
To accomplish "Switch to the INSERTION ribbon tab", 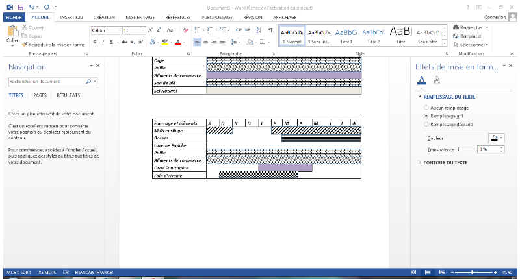I will (x=71, y=18).
